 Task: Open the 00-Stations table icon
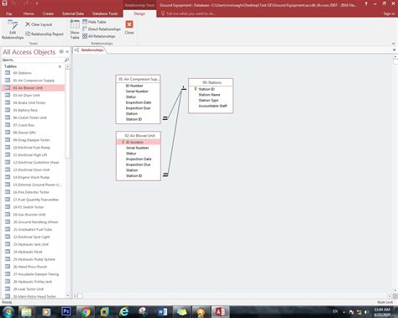pos(8,73)
